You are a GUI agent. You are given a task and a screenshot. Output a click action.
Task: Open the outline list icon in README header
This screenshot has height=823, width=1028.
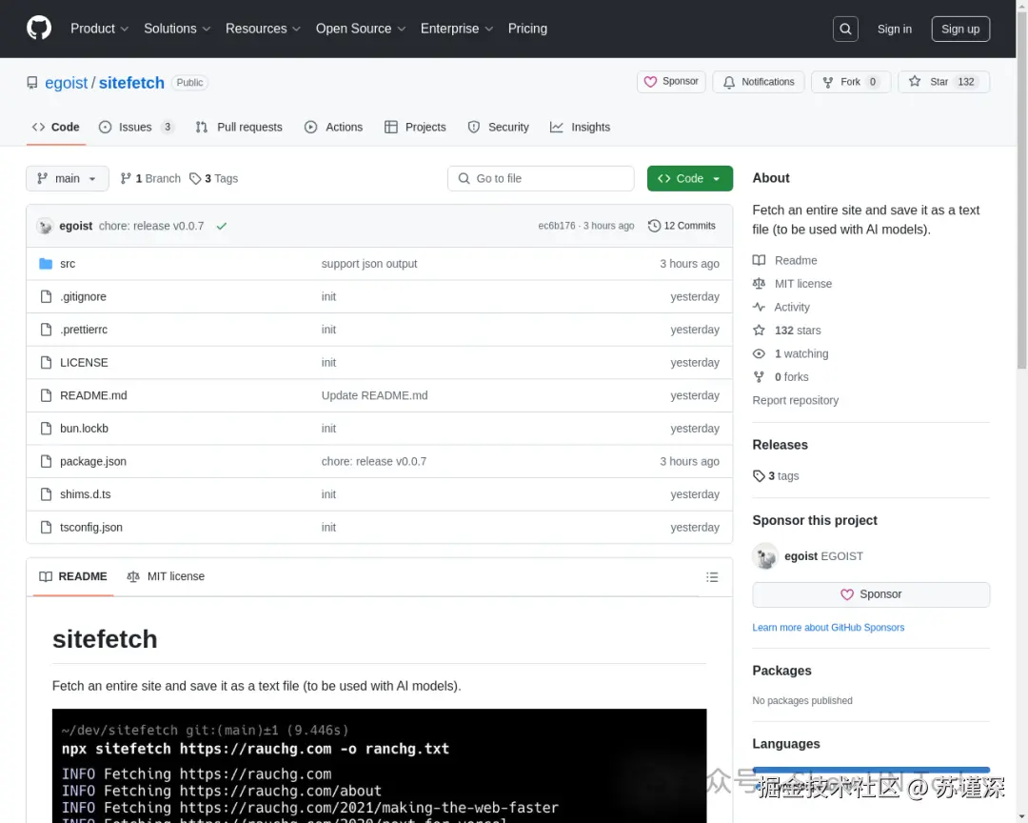pos(712,577)
